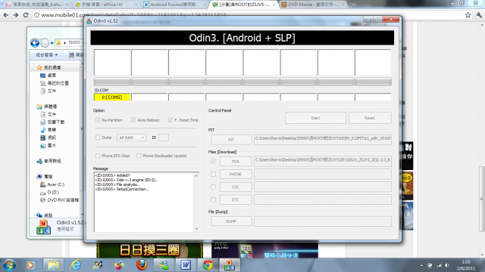Select Libraries item in Explorer sidebar
485x272 pixels.
(x=47, y=107)
